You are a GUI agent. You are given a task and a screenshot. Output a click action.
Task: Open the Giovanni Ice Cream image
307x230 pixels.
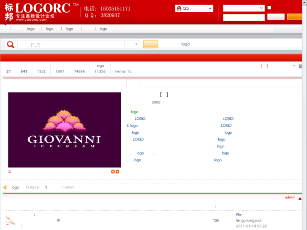coord(65,130)
